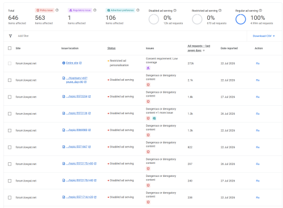Image resolution: width=283 pixels, height=208 pixels.
Task: Click help icon beside Advertiser preference chip
Action: (x=138, y=10)
